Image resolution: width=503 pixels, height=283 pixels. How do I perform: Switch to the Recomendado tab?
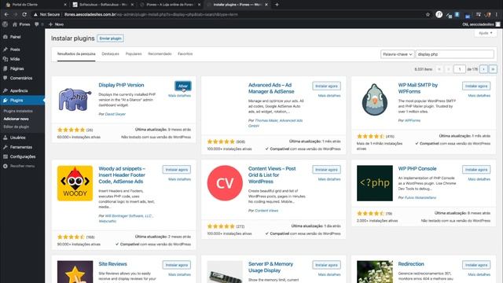click(x=160, y=54)
